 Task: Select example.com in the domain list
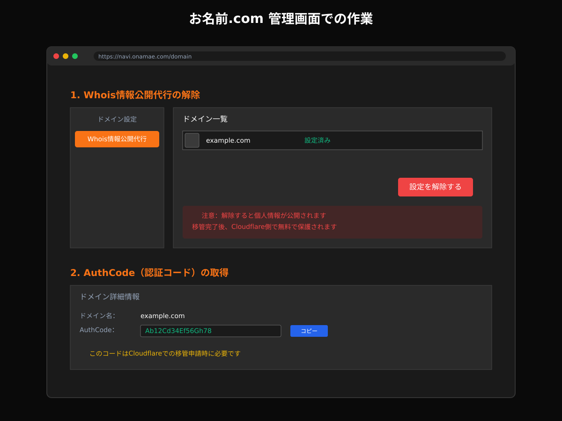228,140
